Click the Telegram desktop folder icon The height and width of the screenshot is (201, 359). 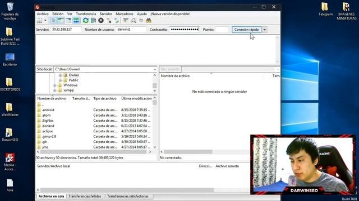325,9
